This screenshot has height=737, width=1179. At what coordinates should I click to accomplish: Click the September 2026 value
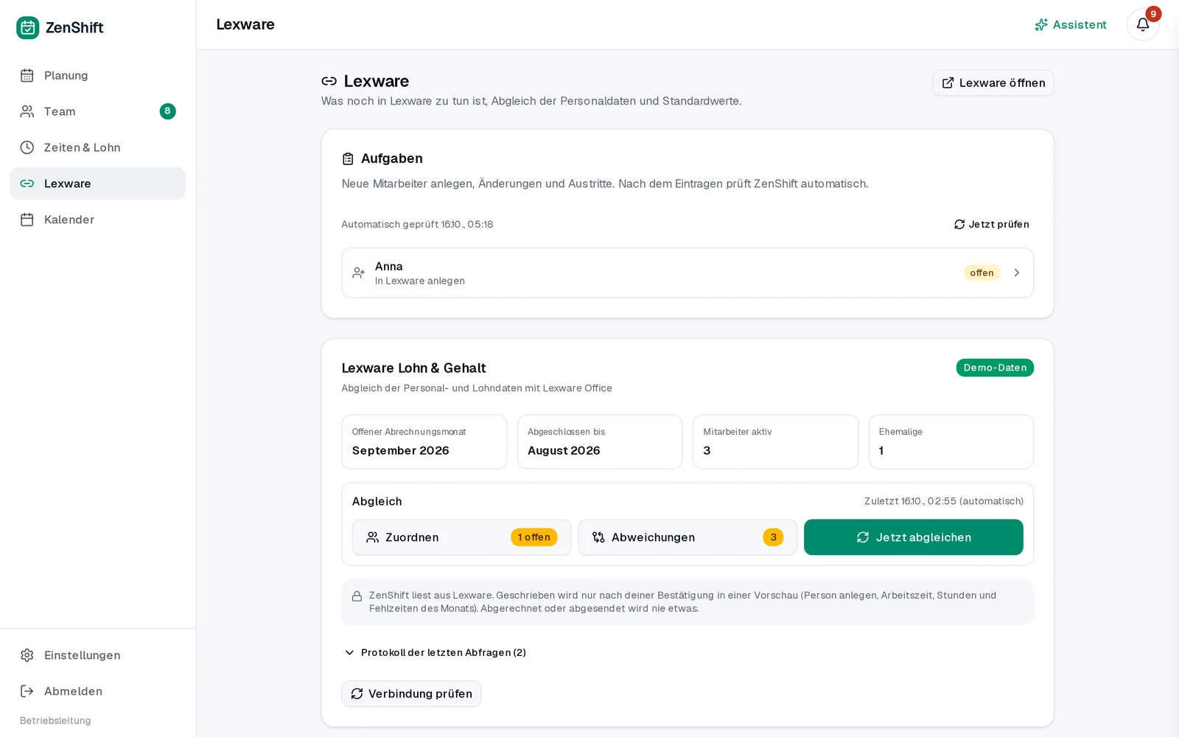(401, 450)
